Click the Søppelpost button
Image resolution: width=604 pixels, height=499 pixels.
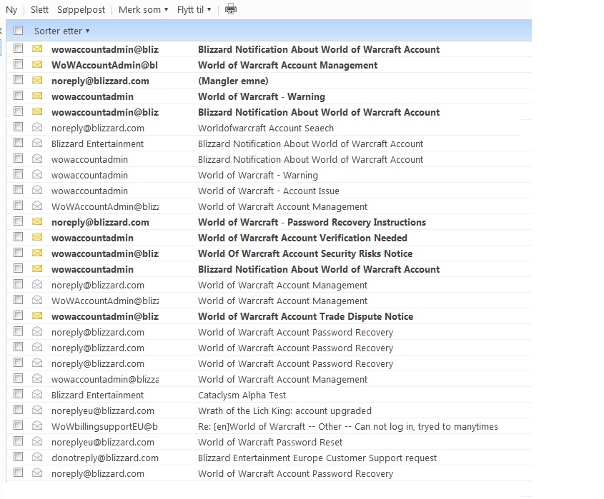click(81, 9)
